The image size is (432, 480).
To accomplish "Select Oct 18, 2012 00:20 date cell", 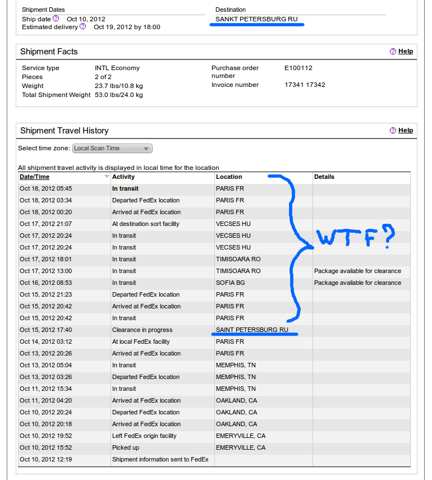I will click(45, 212).
